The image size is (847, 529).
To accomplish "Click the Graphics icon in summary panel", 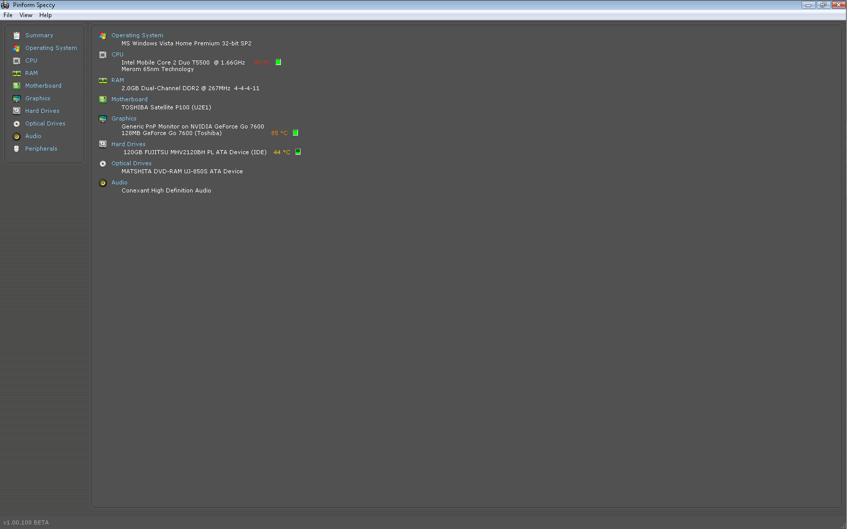I will [x=103, y=118].
